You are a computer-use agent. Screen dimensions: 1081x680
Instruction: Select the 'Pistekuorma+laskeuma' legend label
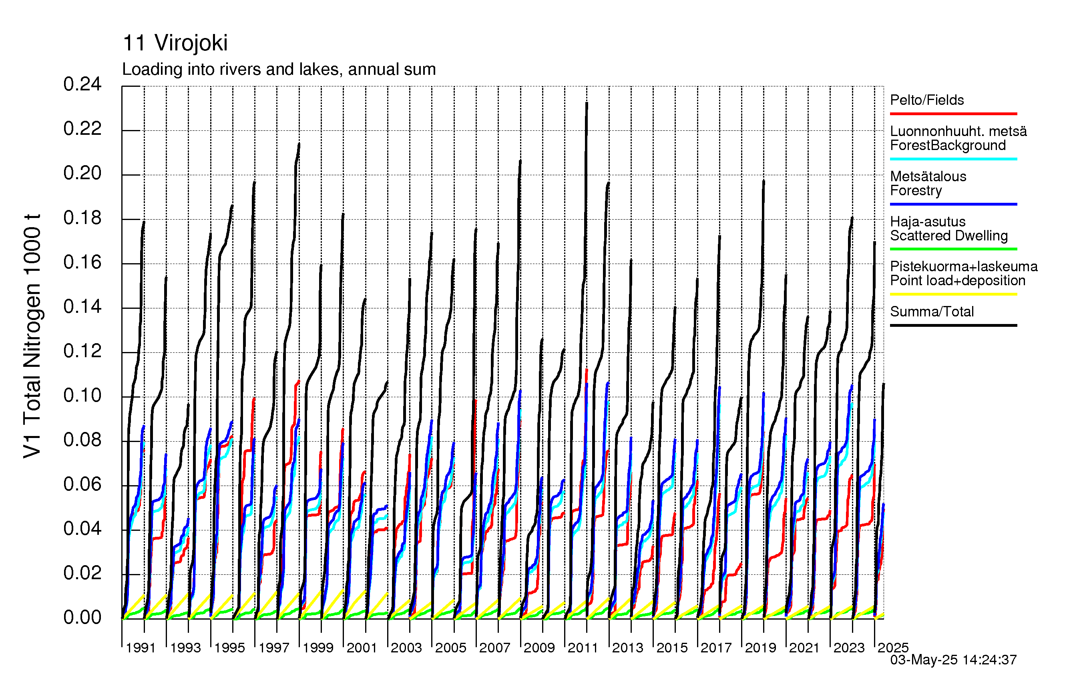pyautogui.click(x=963, y=266)
